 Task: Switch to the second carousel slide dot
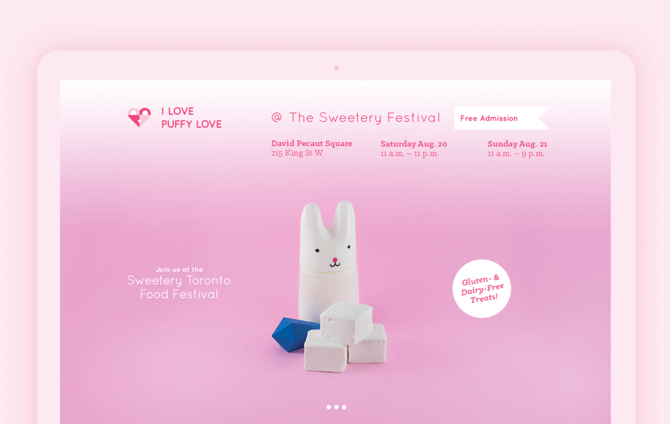point(336,407)
